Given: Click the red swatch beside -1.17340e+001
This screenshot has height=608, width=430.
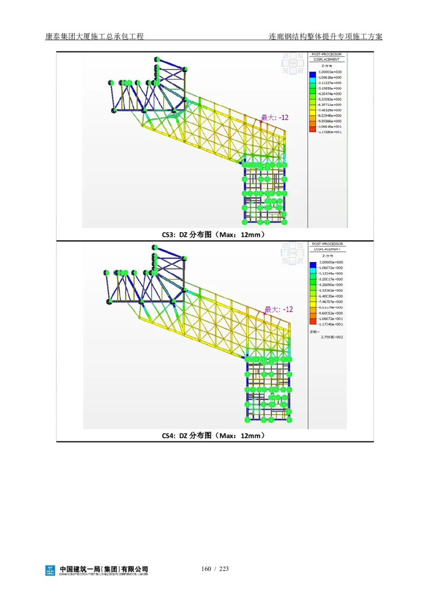Looking at the screenshot, I should point(313,322).
